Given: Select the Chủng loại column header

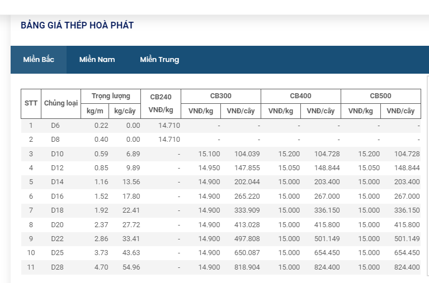Looking at the screenshot, I should (x=60, y=103).
